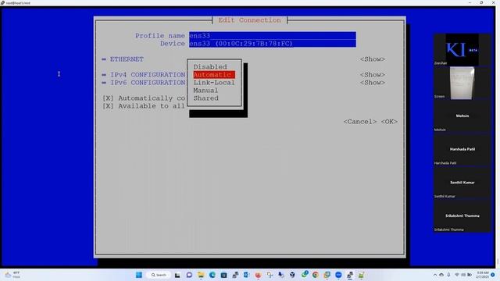The width and height of the screenshot is (500, 281).
Task: Click the IPv4 CONFIGURATION label
Action: pos(148,75)
